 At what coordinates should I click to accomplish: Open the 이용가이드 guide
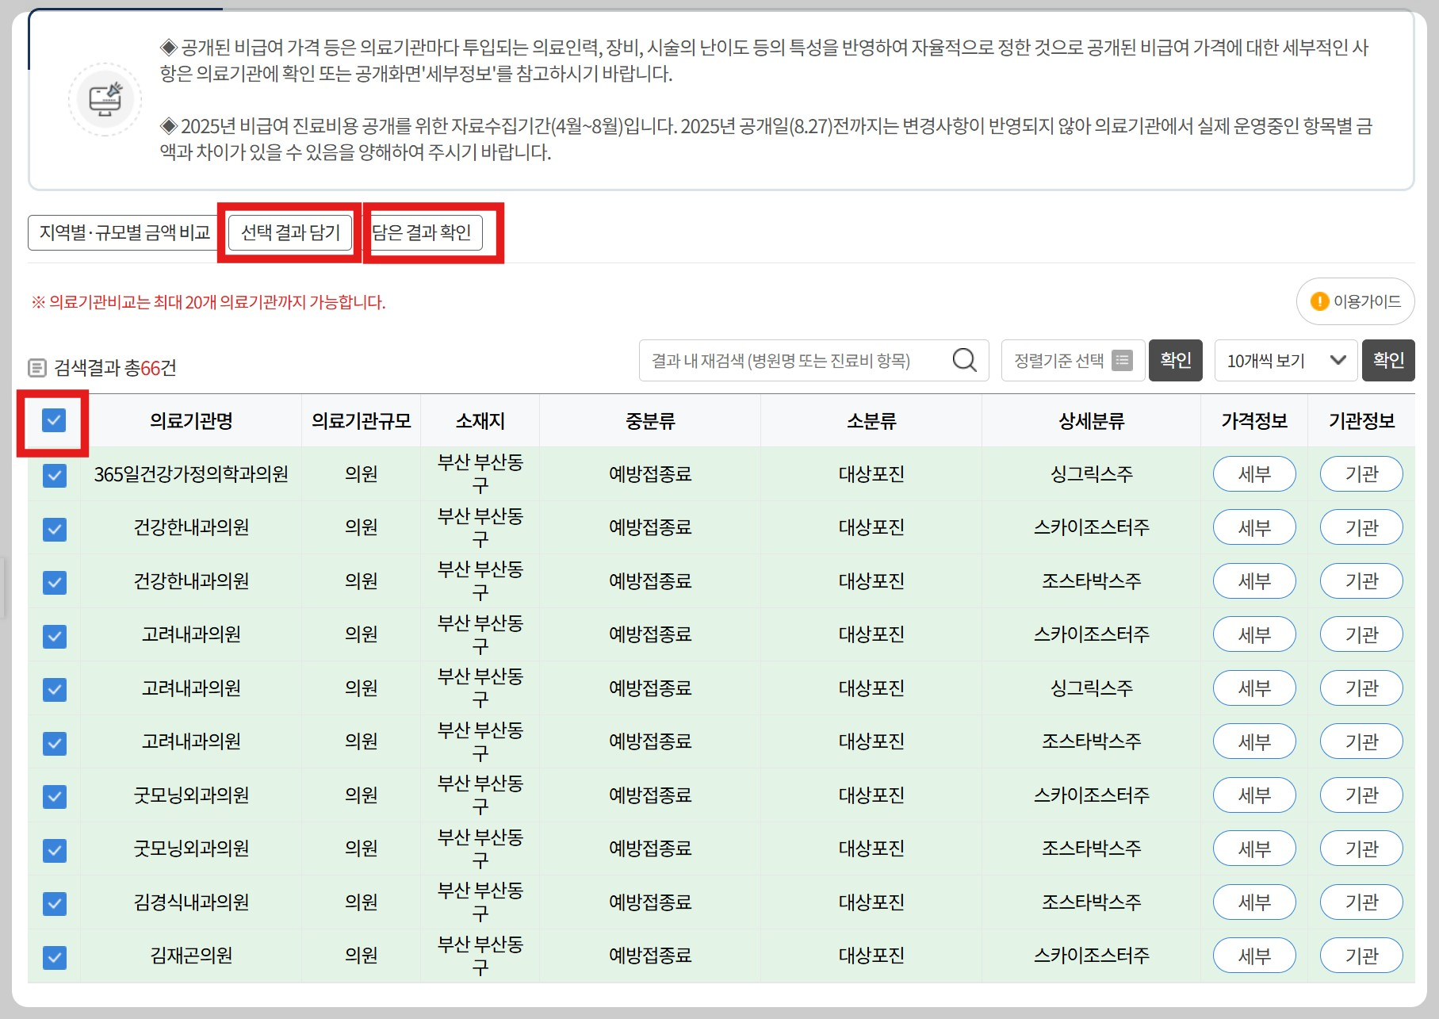[1356, 302]
